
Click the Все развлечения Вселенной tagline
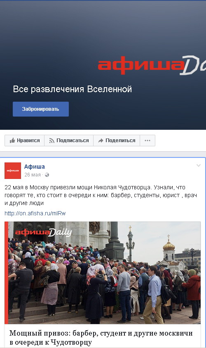[73, 89]
